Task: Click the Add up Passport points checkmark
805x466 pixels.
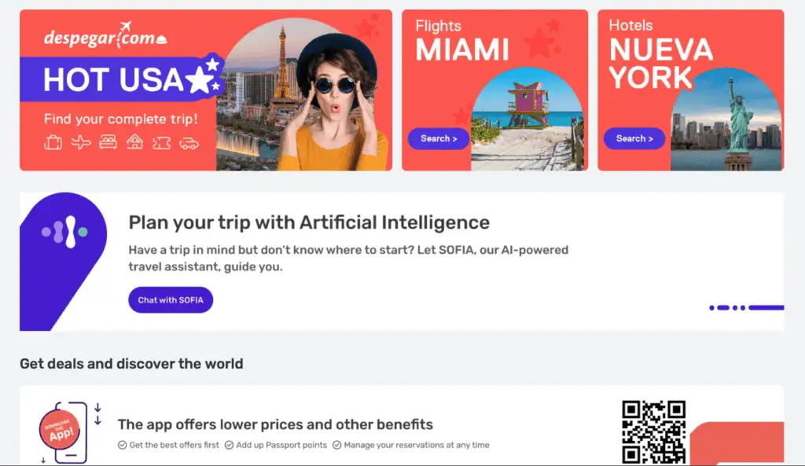Action: pyautogui.click(x=229, y=445)
